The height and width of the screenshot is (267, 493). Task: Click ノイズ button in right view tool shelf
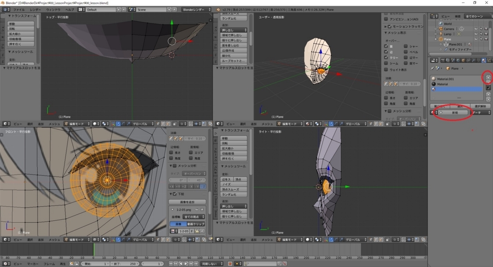[234, 184]
